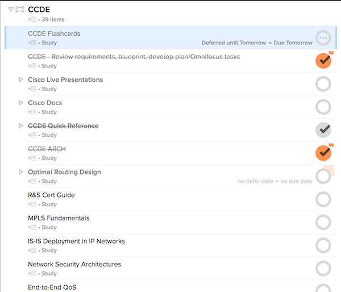Open note icon for Cisco Live Presentations
The image size is (341, 292).
[32, 89]
